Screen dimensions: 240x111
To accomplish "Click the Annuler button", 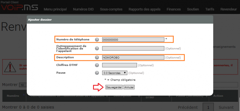I will [129, 87].
